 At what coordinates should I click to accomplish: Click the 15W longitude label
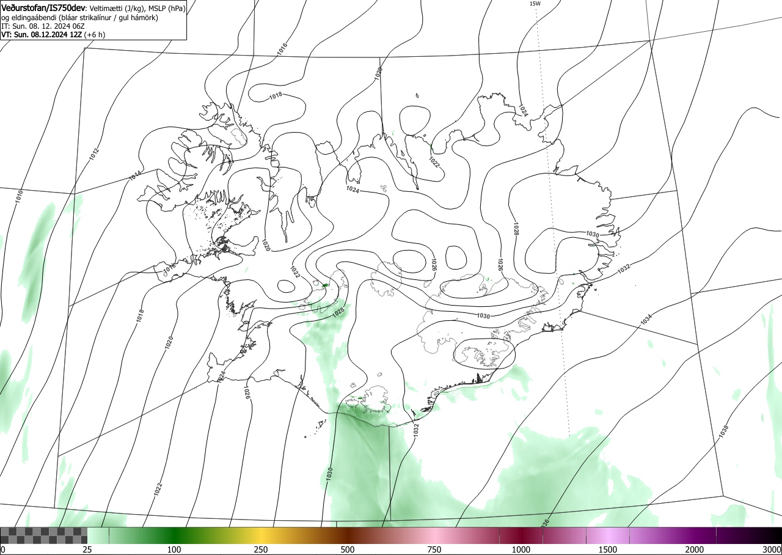tap(535, 3)
